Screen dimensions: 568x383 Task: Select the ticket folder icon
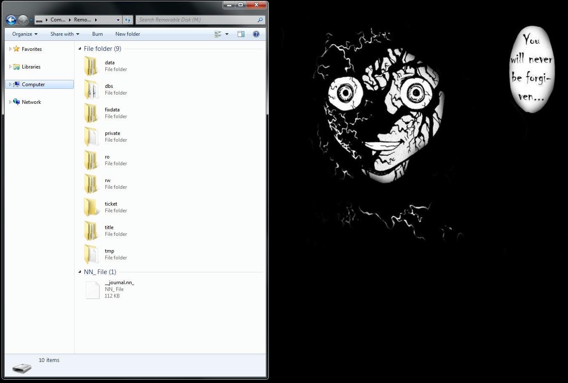tap(91, 207)
